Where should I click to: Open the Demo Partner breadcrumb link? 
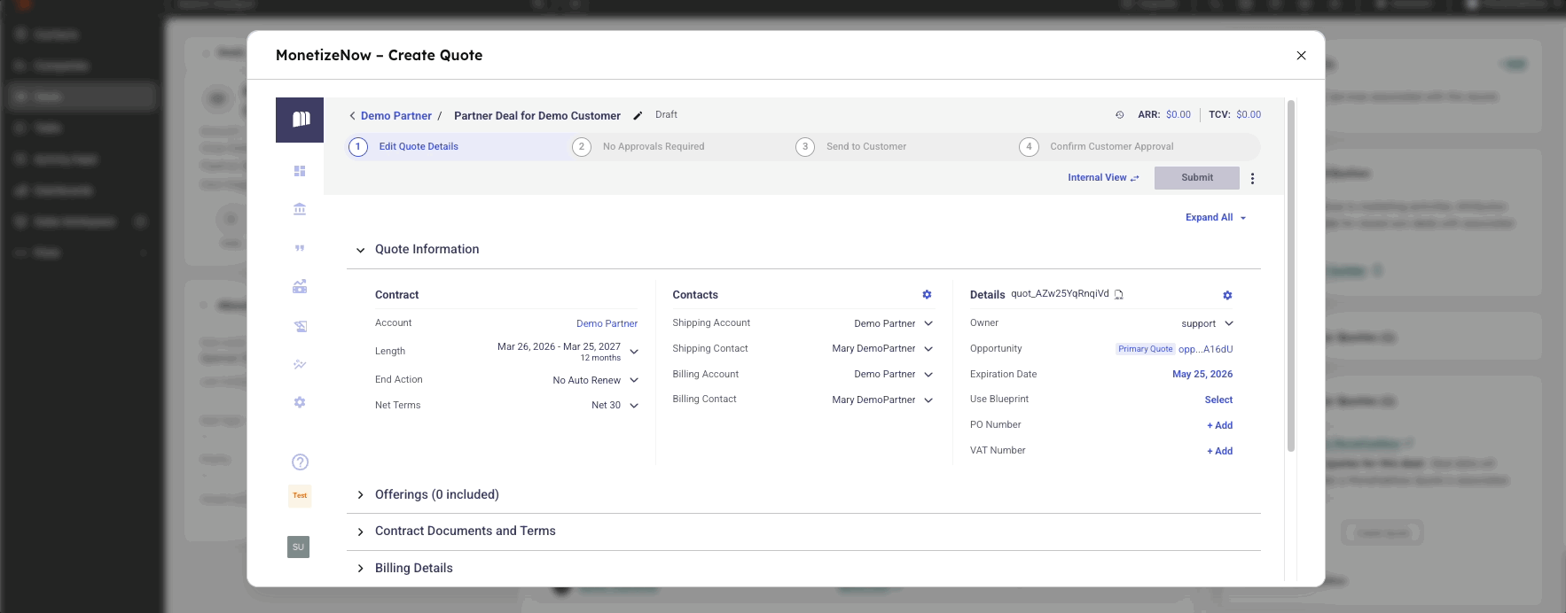coord(395,116)
